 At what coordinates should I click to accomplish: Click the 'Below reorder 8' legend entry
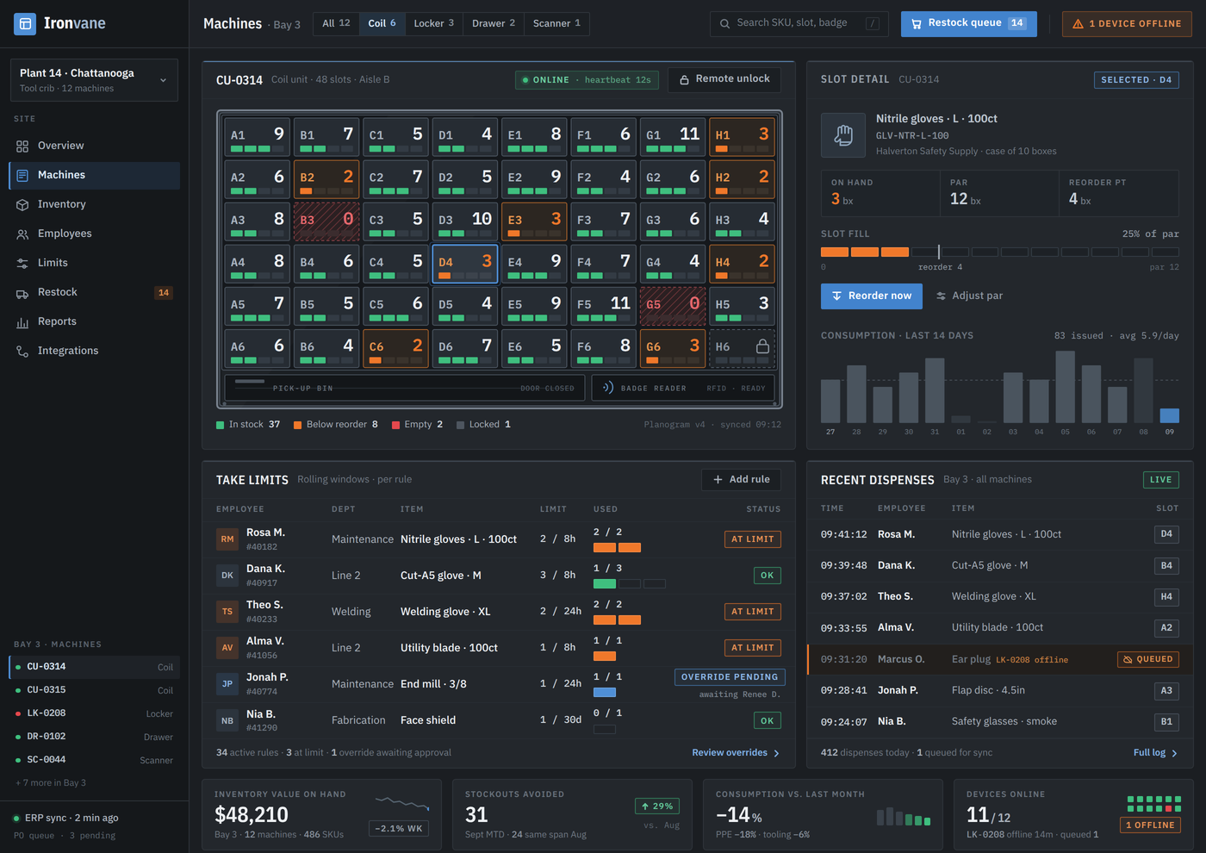(336, 425)
